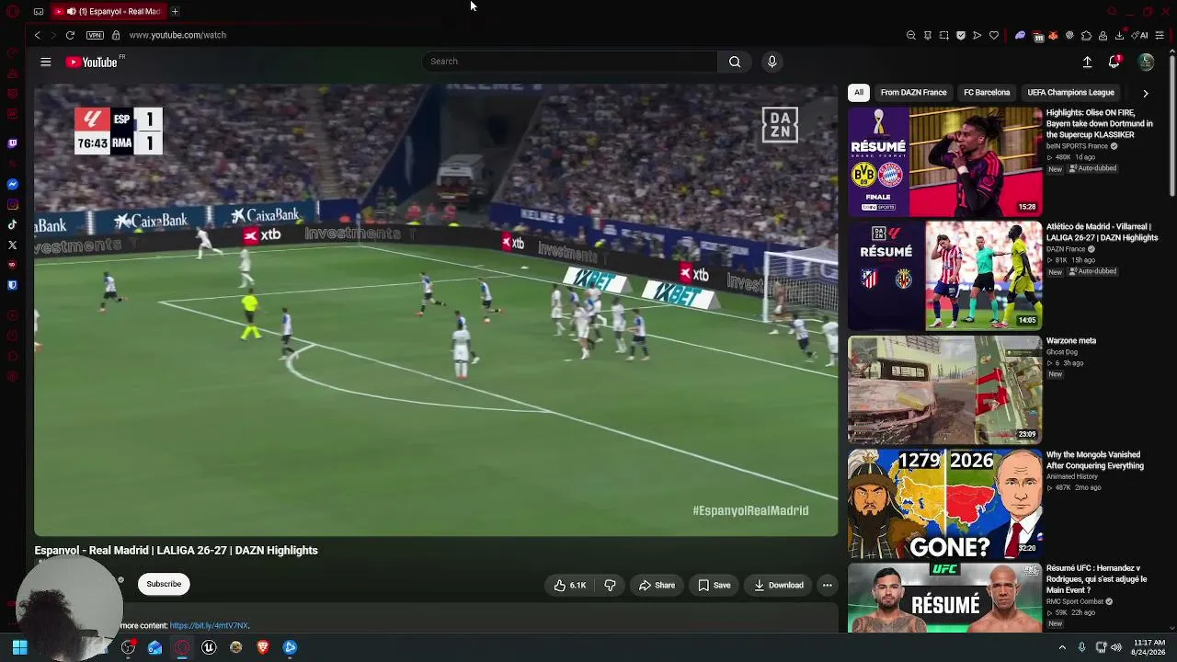Open the YouTube upload icon
Screen dimensions: 1177x662
[1087, 62]
